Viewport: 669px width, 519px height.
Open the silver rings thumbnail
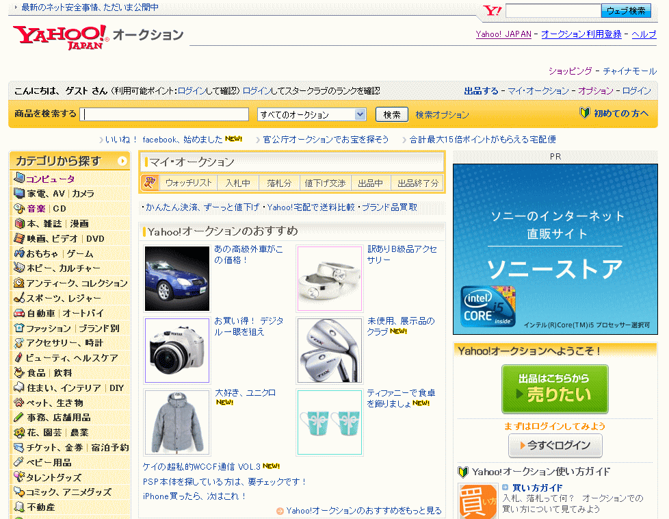[330, 279]
